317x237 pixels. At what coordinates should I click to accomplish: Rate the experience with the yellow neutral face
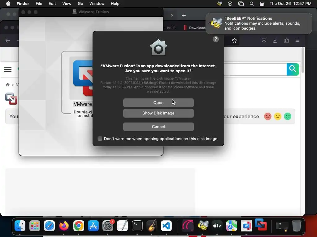[x=278, y=116]
